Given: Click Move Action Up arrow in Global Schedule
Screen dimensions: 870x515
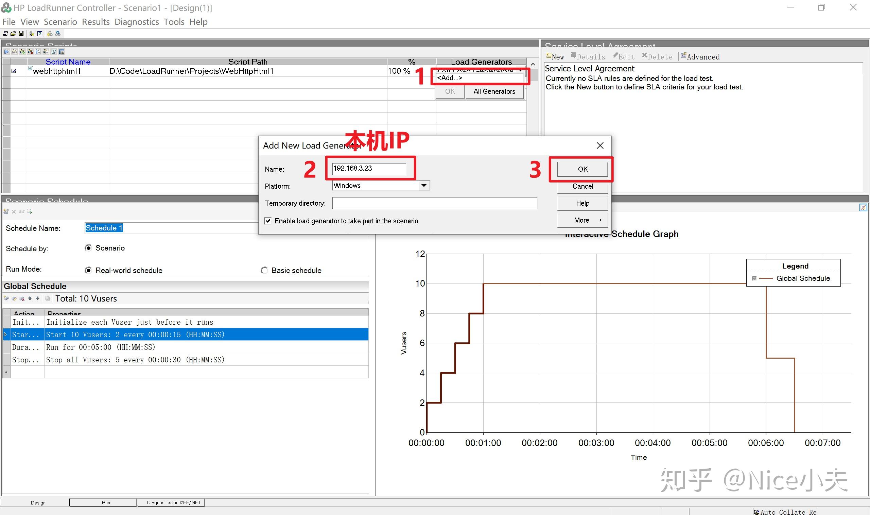Looking at the screenshot, I should point(30,298).
